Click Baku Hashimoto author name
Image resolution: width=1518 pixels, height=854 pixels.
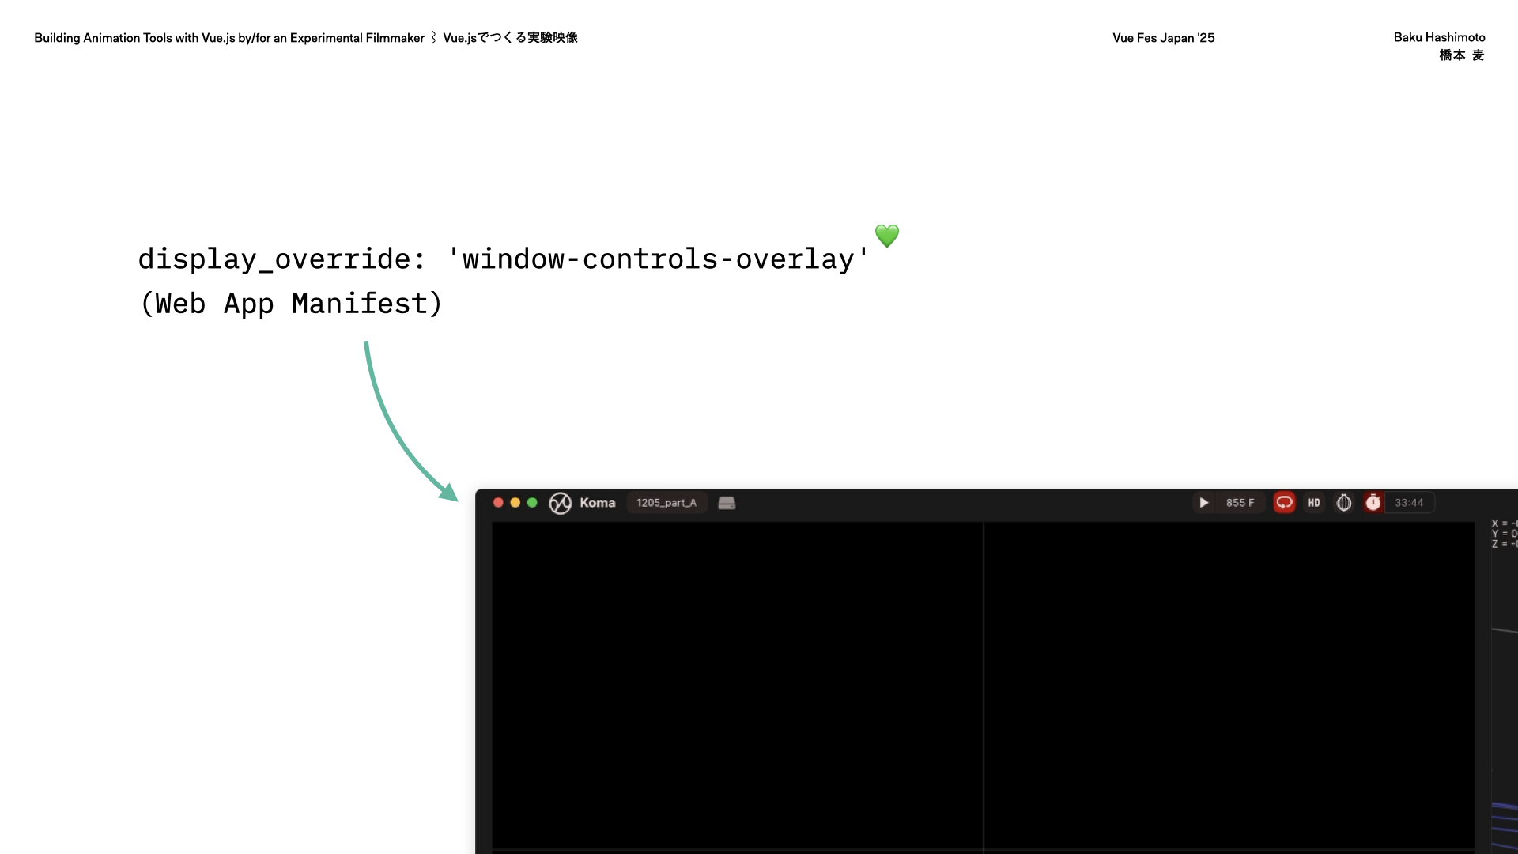pos(1438,37)
